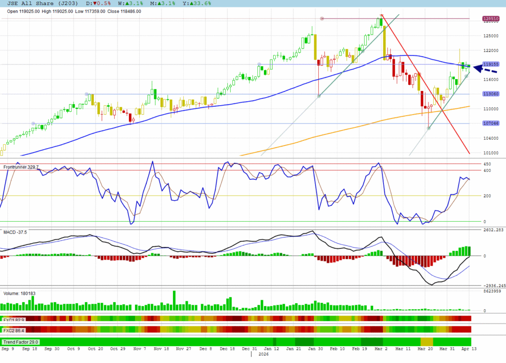Select the 107046 support level label
Screen dimensions: 506x363
click(x=490, y=124)
